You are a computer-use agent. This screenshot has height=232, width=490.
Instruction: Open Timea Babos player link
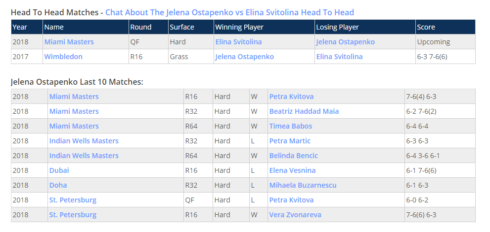pos(291,126)
